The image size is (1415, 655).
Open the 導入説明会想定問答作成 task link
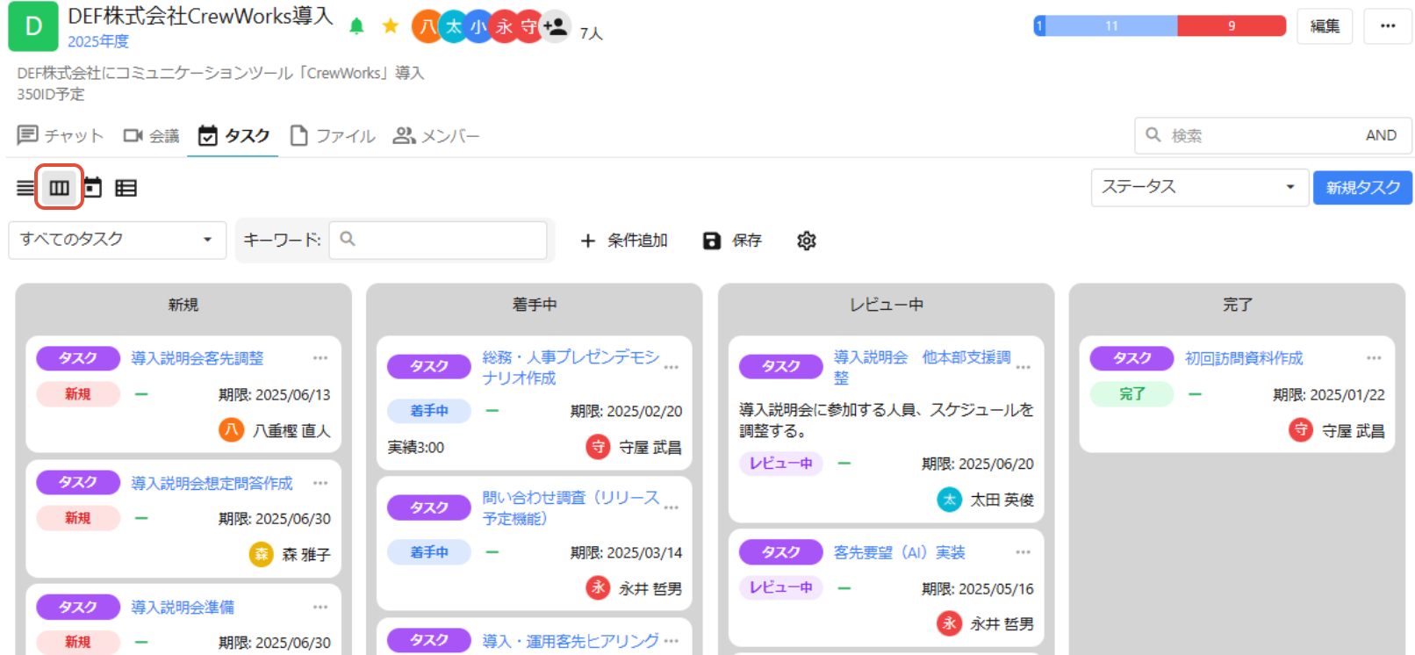point(212,483)
